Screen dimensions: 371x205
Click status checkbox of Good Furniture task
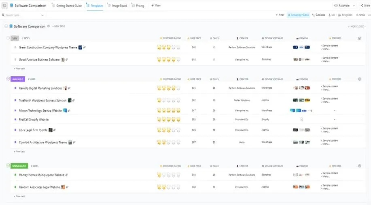[15, 59]
